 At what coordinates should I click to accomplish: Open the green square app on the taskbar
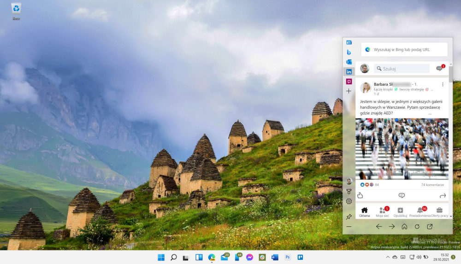[262, 257]
